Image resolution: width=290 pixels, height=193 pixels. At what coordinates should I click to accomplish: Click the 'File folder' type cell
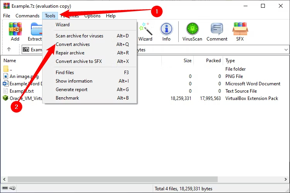tap(235, 69)
